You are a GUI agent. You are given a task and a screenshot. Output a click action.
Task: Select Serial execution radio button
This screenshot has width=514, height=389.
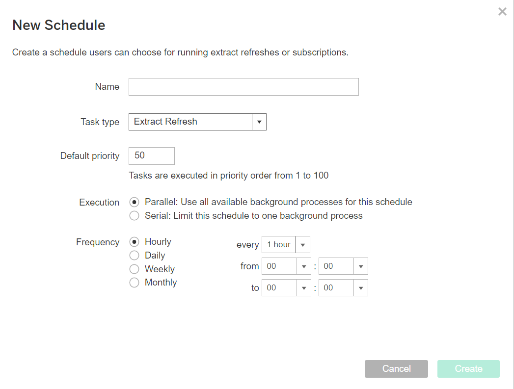134,216
